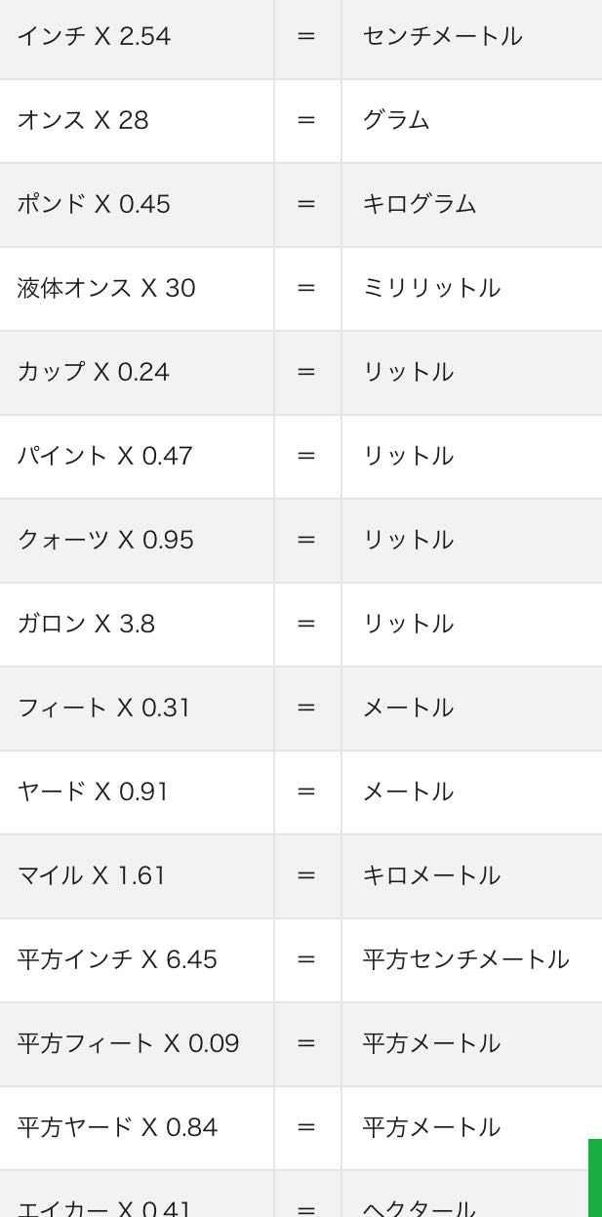Image resolution: width=602 pixels, height=1217 pixels.
Task: Select the ポンド X 0.45 cell
Action: (137, 205)
